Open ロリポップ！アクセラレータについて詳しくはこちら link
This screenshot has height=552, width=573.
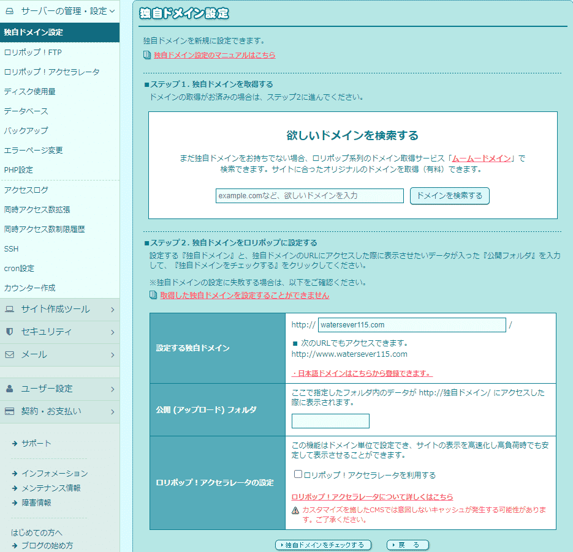pyautogui.click(x=372, y=497)
